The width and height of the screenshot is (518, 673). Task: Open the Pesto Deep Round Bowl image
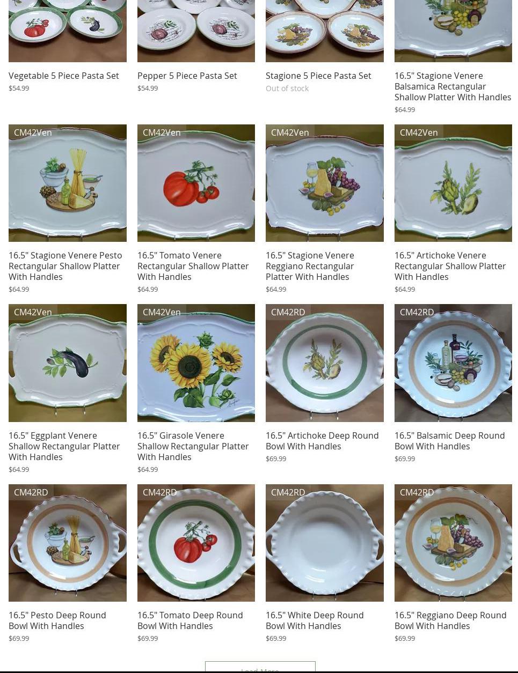tap(68, 543)
